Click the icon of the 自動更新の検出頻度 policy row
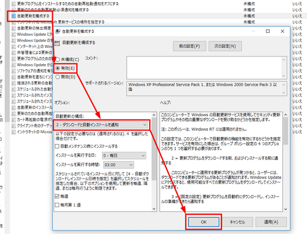Viewport: 307px width, 234px height. [14, 28]
